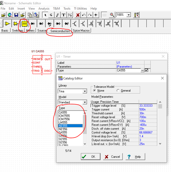Open the 100% zoom level dropdown
Screen dimensions: 171x172
click(129, 15)
